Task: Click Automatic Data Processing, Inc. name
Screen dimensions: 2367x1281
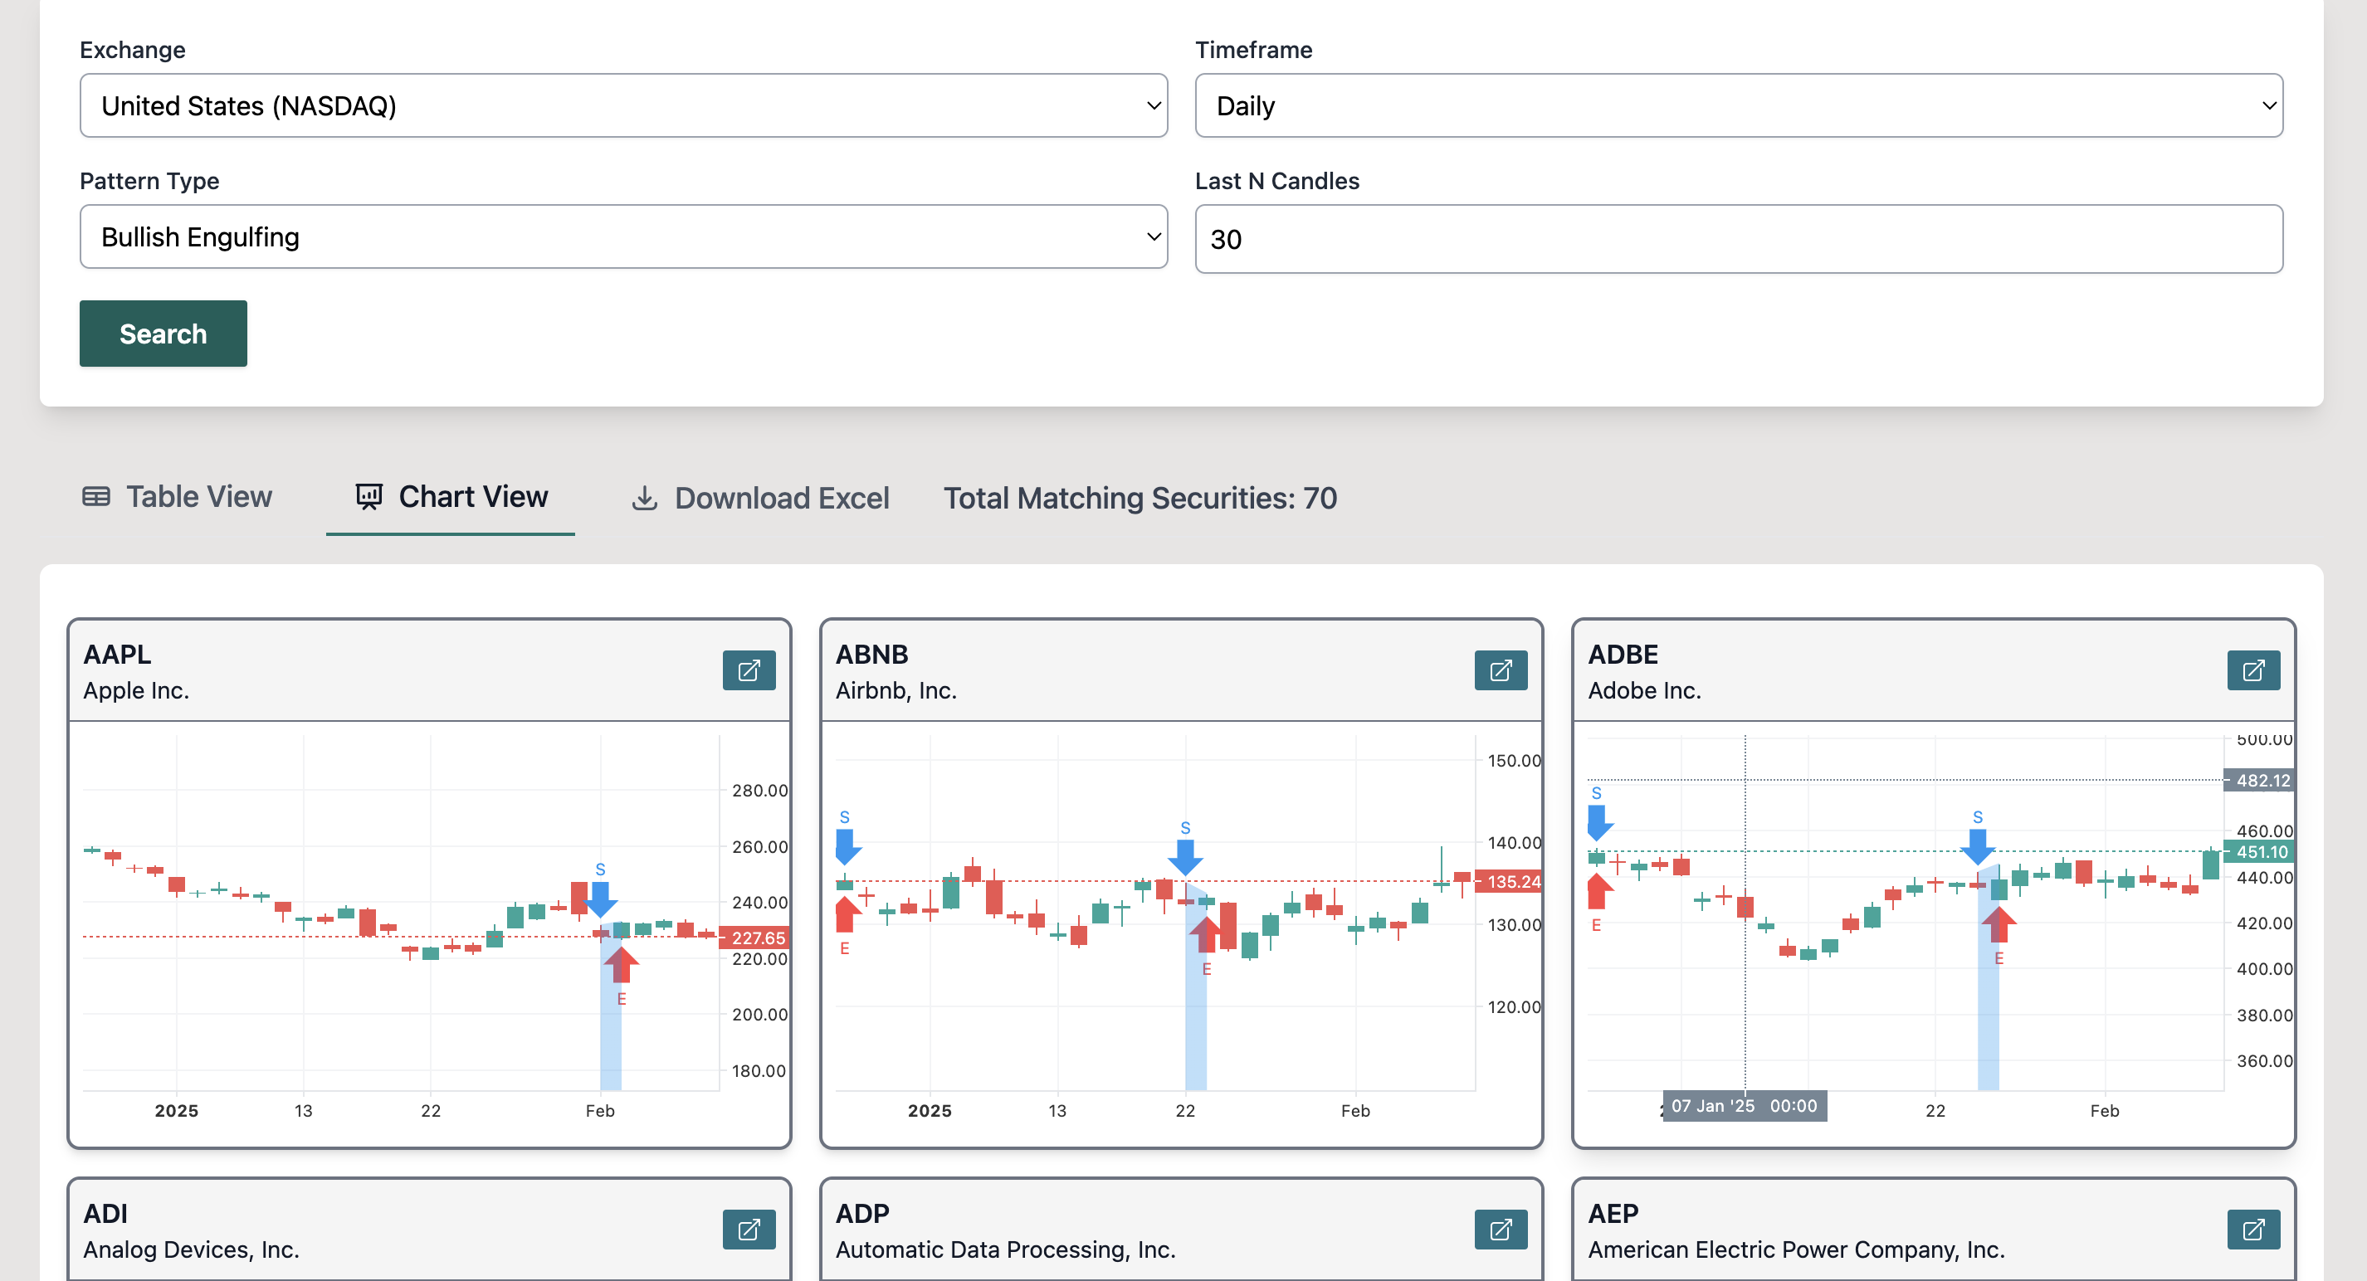Action: pos(1005,1249)
